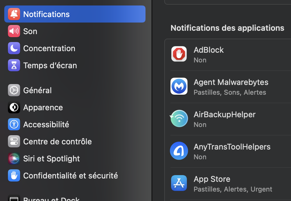Click the Son speaker icon
This screenshot has height=201, width=291.
pos(14,31)
